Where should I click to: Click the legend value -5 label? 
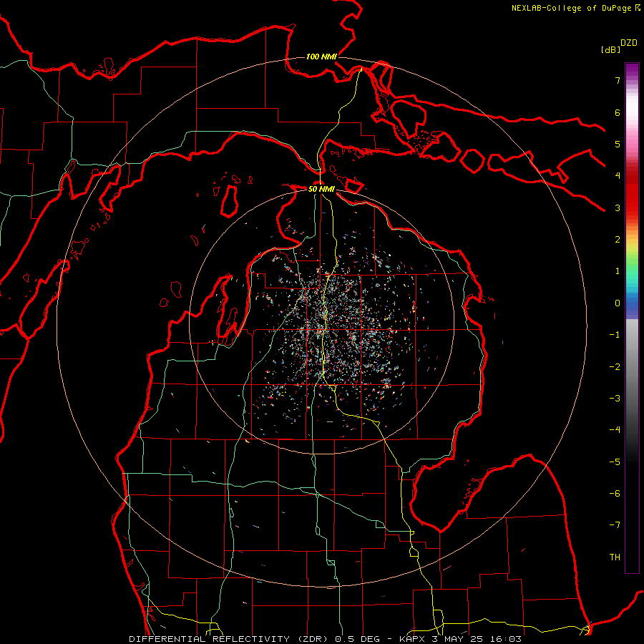click(615, 462)
